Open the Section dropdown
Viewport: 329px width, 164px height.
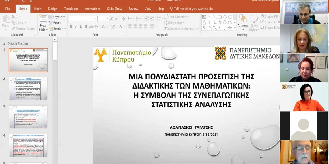point(57,29)
